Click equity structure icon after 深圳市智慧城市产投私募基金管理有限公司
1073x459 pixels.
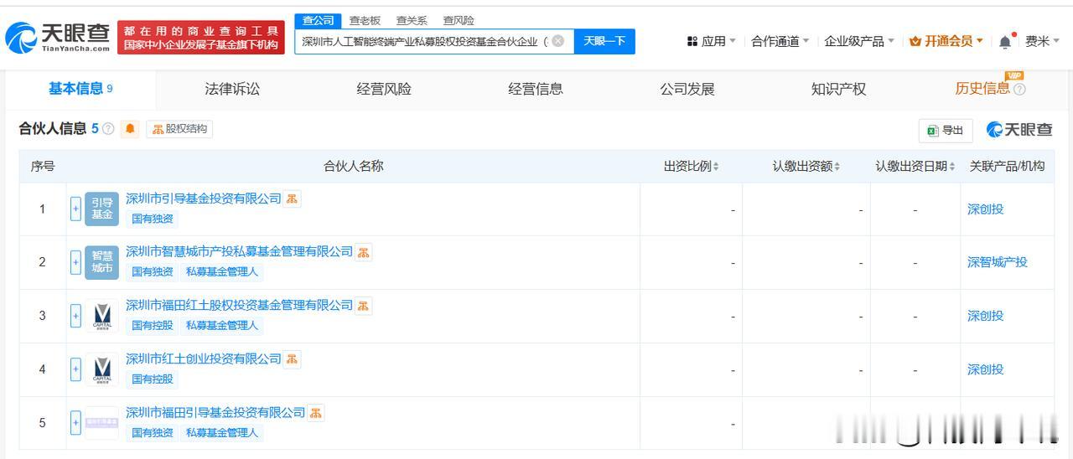pos(363,252)
